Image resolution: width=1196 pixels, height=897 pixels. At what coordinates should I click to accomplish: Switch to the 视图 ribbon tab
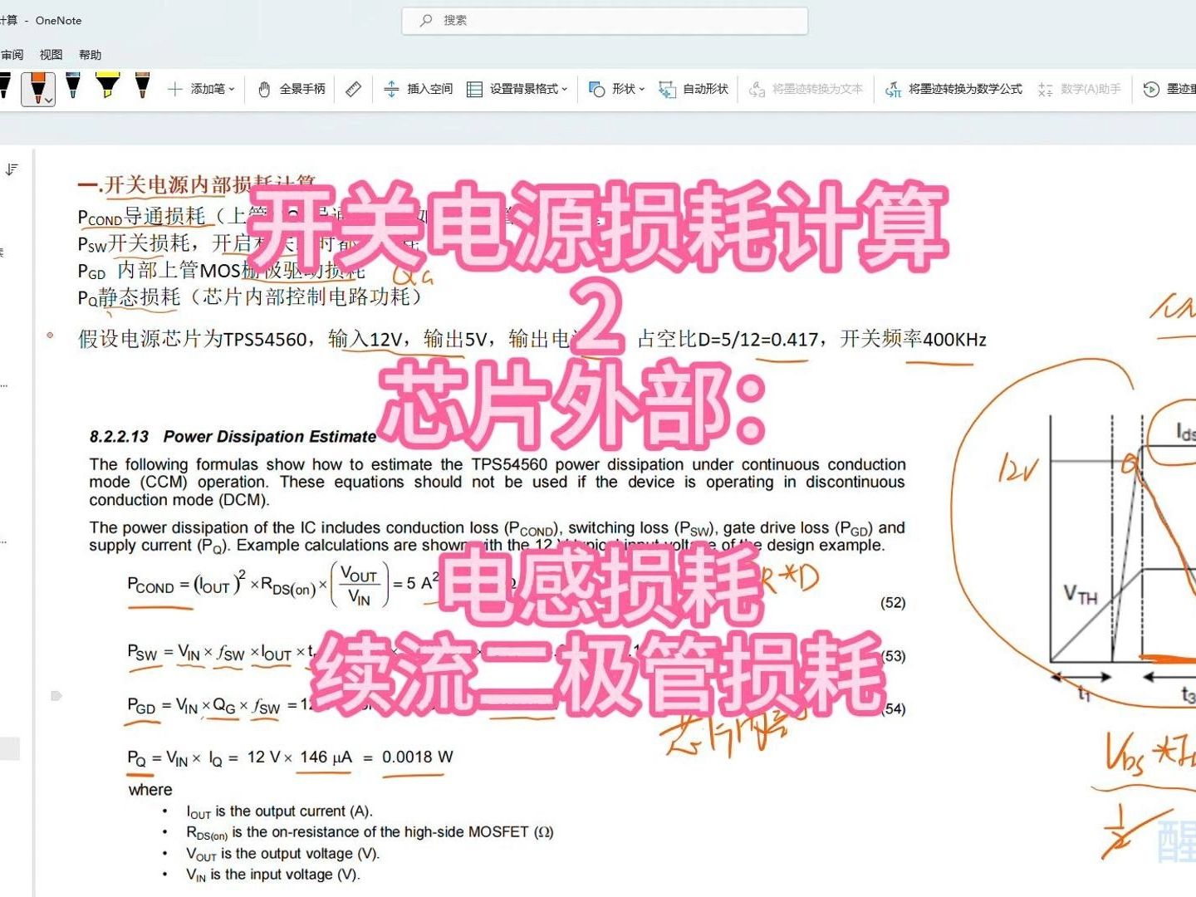click(51, 54)
